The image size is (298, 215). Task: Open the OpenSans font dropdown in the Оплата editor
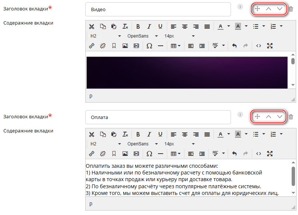point(143,144)
